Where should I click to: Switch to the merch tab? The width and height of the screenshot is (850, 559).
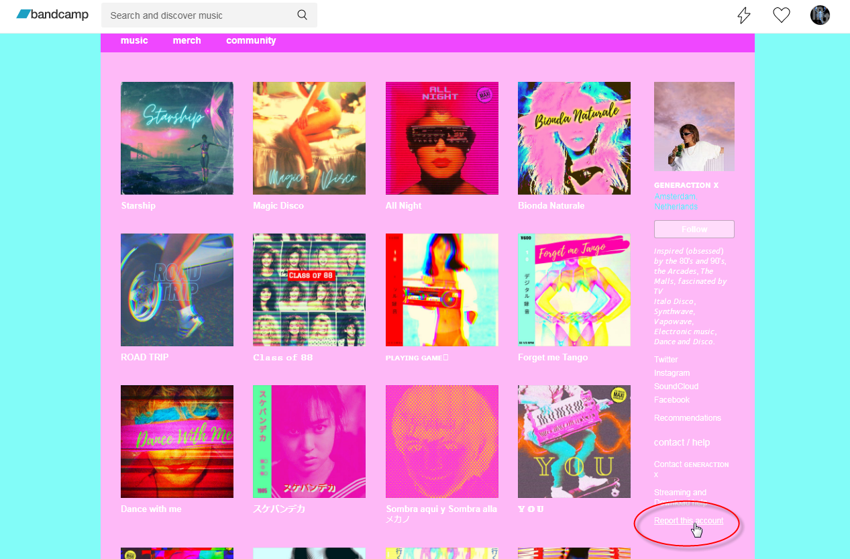[187, 40]
